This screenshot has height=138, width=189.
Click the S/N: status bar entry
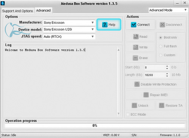(x=134, y=135)
